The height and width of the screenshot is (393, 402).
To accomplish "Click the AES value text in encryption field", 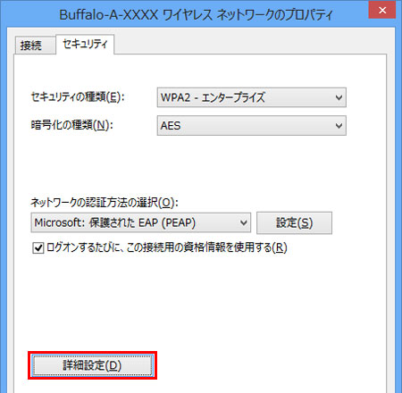I will [x=171, y=126].
